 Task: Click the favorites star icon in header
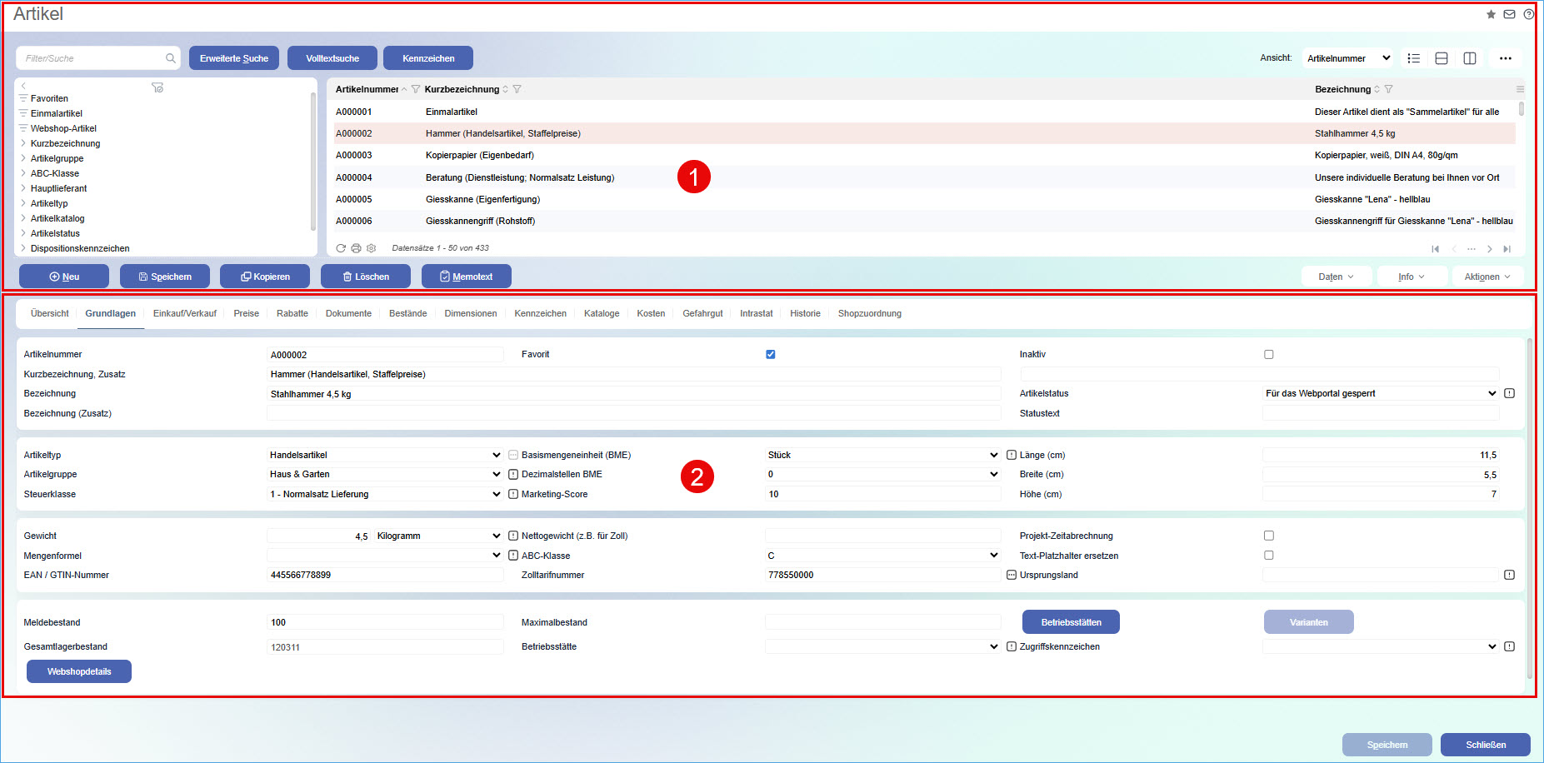1491,14
